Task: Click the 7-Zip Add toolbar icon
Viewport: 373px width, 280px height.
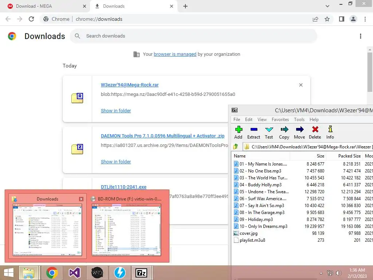Action: pyautogui.click(x=238, y=129)
